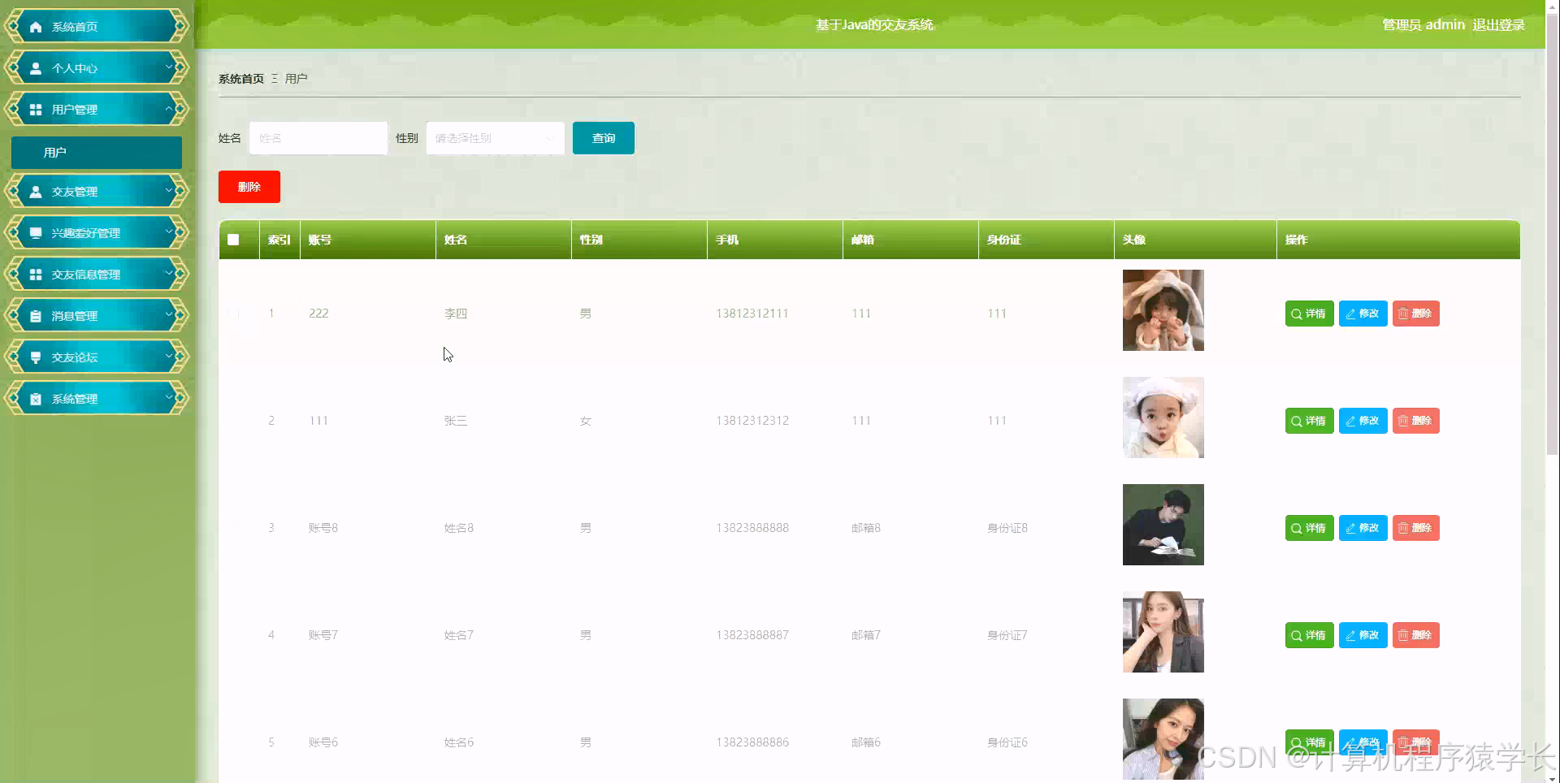1560x783 pixels.
Task: Click the name cell 张三
Action: point(456,421)
